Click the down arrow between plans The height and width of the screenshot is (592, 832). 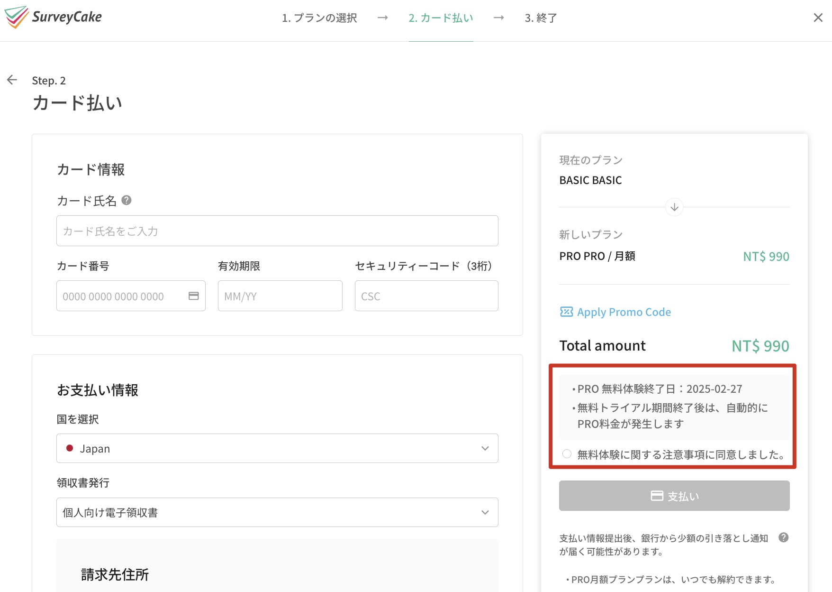(x=674, y=207)
